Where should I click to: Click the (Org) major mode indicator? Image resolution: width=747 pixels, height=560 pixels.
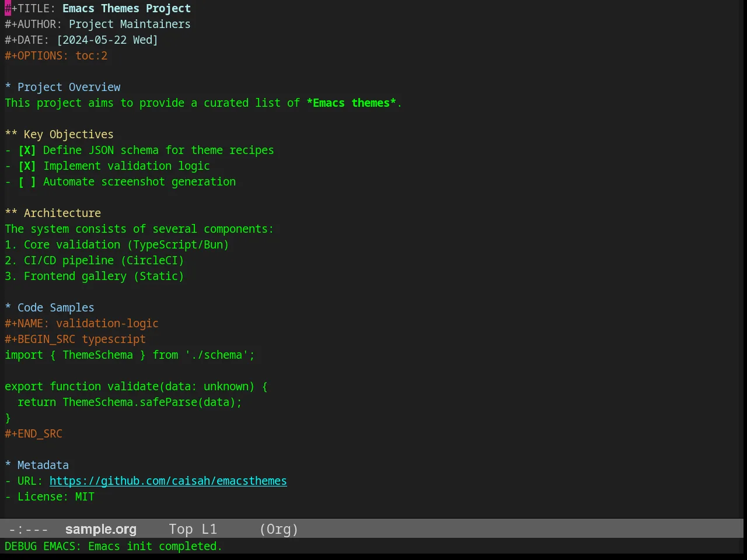point(279,530)
